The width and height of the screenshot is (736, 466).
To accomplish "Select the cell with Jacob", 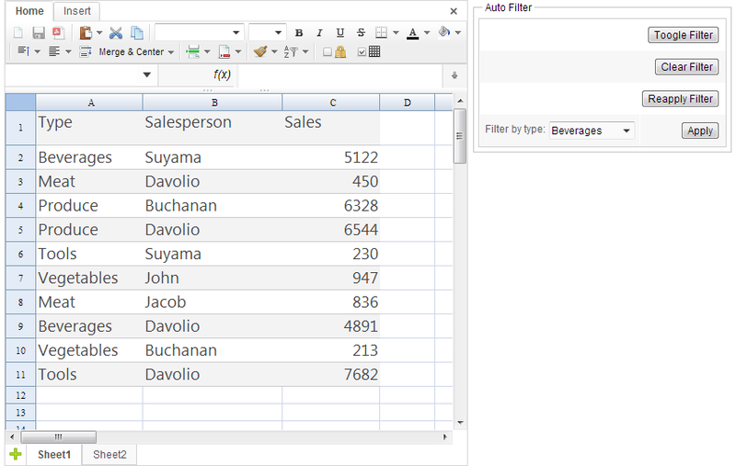I will 213,301.
